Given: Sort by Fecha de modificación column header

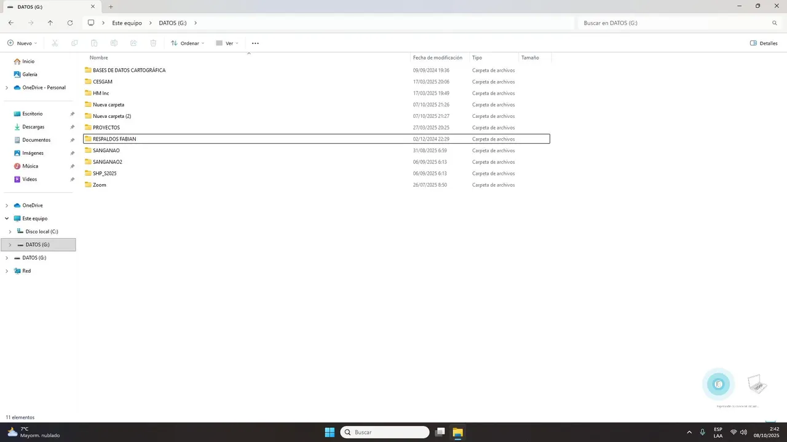Looking at the screenshot, I should [438, 58].
